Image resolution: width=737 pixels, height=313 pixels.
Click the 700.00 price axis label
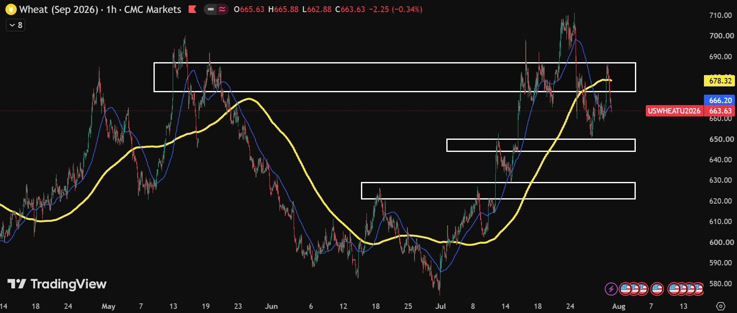(721, 36)
